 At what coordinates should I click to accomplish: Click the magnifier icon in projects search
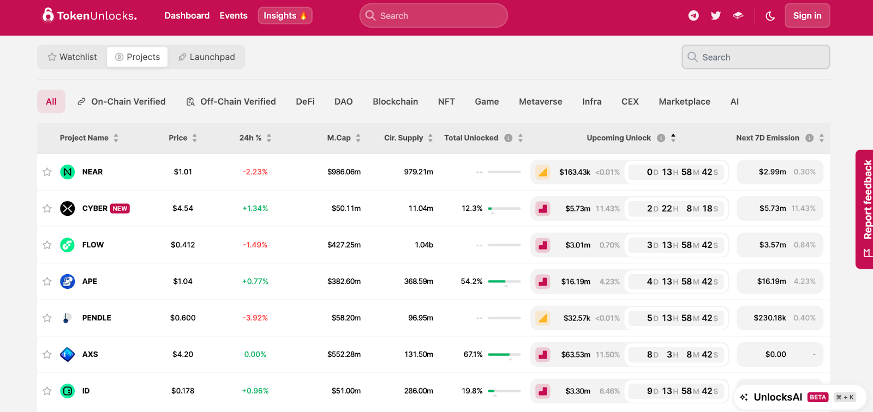point(692,57)
